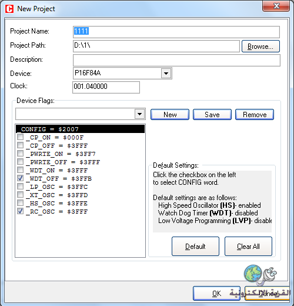Tick the _XT_OSC checkbox
294x306 pixels.
(20, 195)
